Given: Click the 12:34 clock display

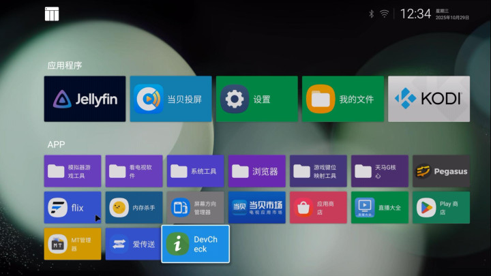Looking at the screenshot, I should [x=415, y=14].
